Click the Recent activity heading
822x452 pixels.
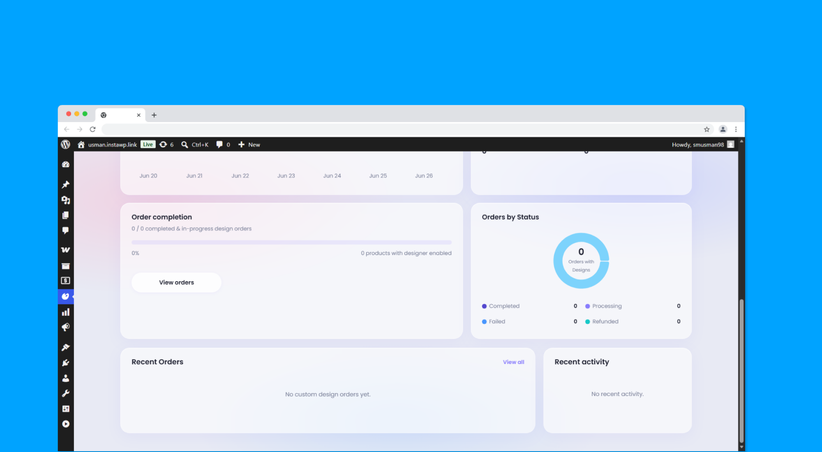pyautogui.click(x=582, y=362)
